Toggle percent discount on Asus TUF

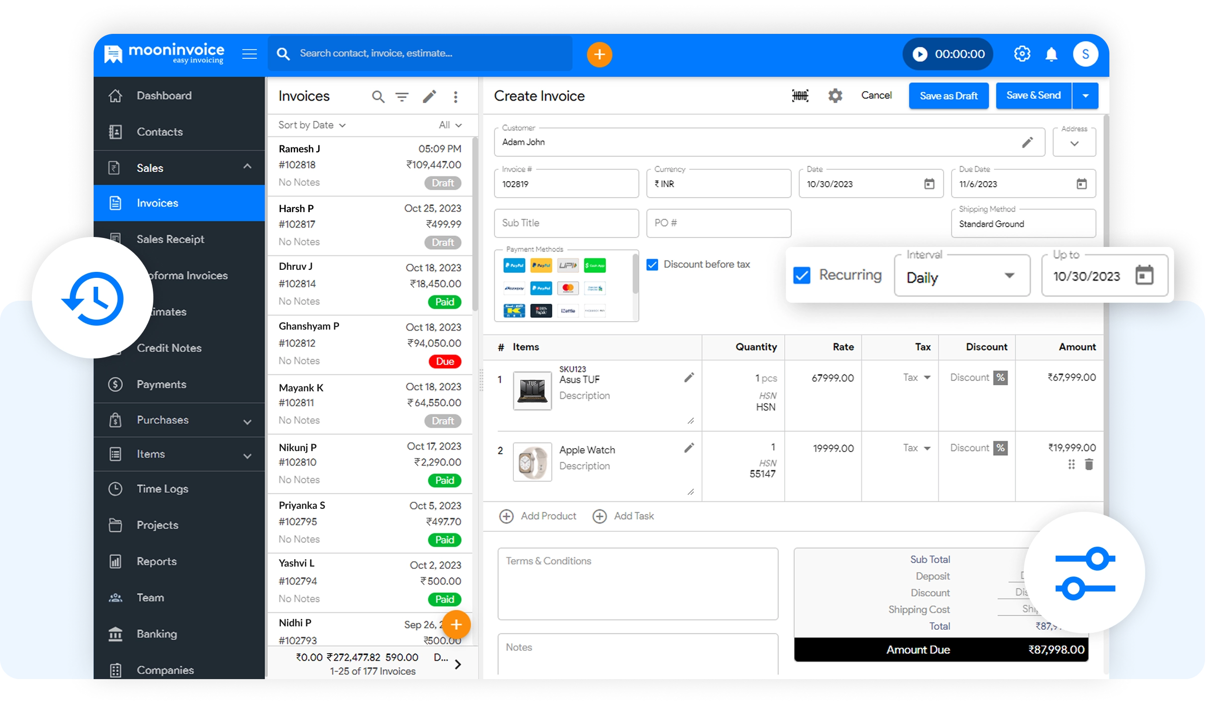click(1000, 377)
